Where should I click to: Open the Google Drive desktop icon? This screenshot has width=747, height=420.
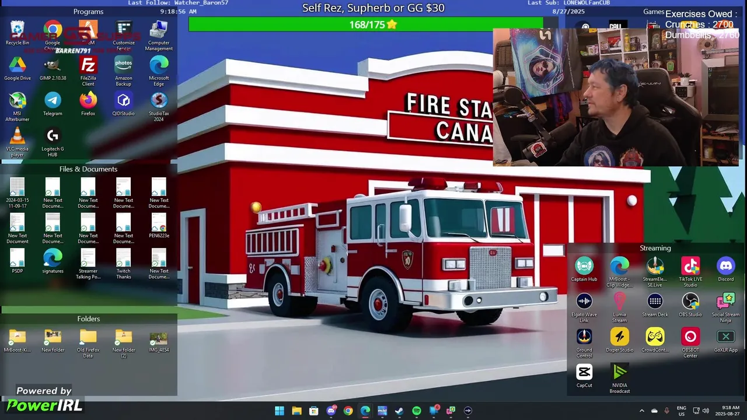point(18,68)
